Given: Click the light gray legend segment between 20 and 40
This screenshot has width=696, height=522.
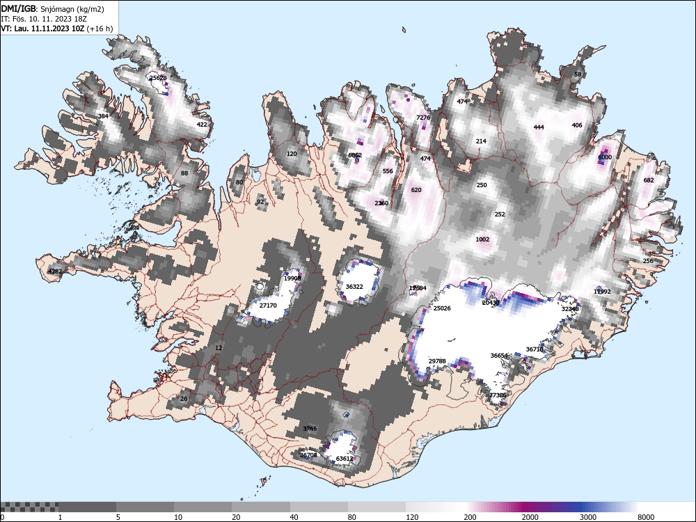Looking at the screenshot, I should point(261,507).
